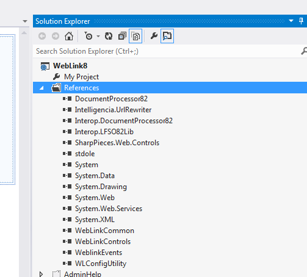Screen dimensions: 307x277
Task: Open Properties with the wrench icon
Action: tap(154, 36)
